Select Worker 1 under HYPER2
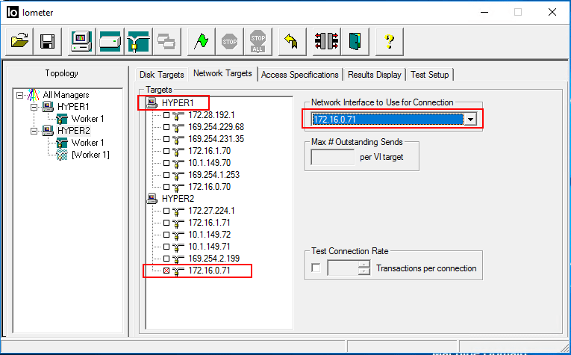Screen dimensions: 571x355 pos(87,143)
